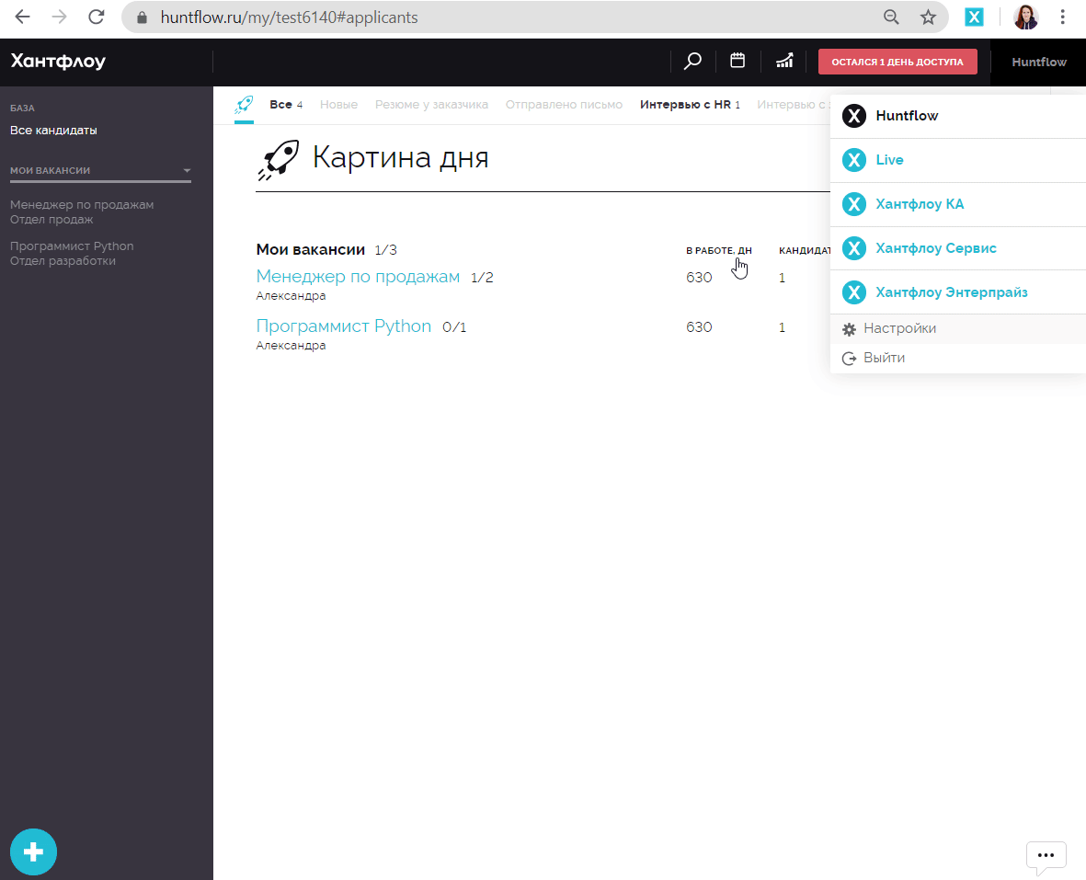
Task: Click the browser reload icon
Action: point(95,17)
